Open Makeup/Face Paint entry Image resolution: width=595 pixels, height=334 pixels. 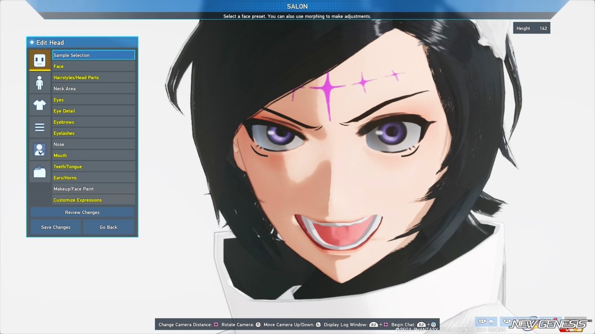pyautogui.click(x=94, y=189)
